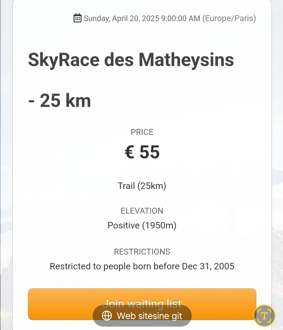Click the Trail (25km) text
Image resolution: width=283 pixels, height=330 pixels.
[x=142, y=186]
